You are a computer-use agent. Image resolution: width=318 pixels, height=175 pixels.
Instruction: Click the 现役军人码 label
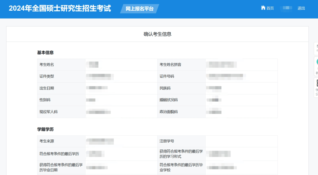pyautogui.click(x=49, y=112)
